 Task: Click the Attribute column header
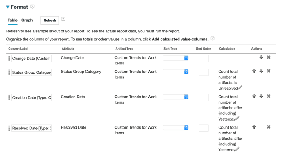click(x=68, y=49)
